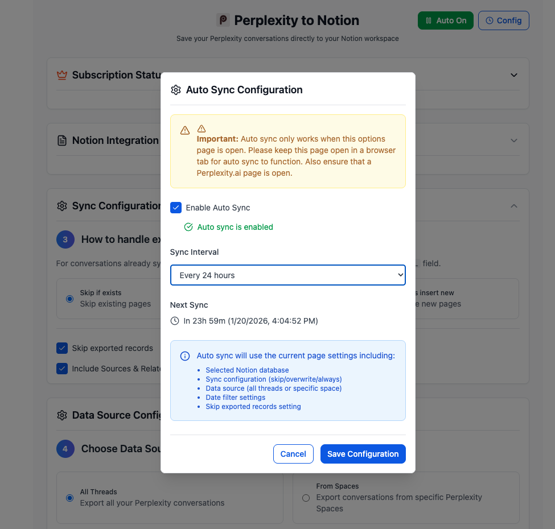Image resolution: width=555 pixels, height=529 pixels.
Task: Click the clock icon next to Next Sync time
Action: 174,320
